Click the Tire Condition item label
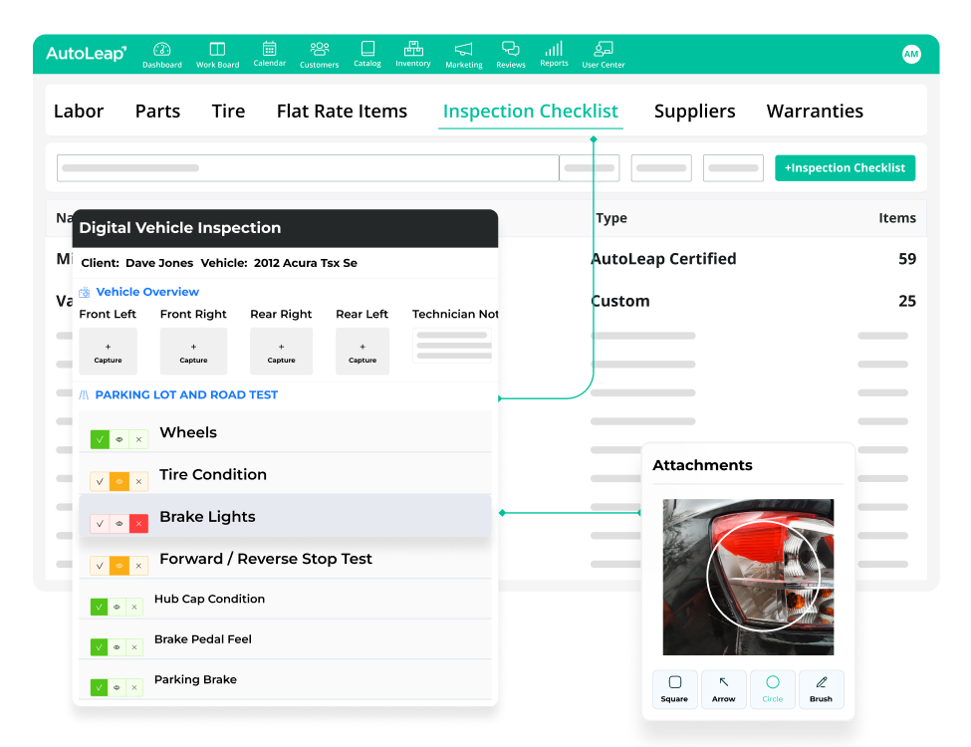The image size is (971, 747). click(213, 474)
